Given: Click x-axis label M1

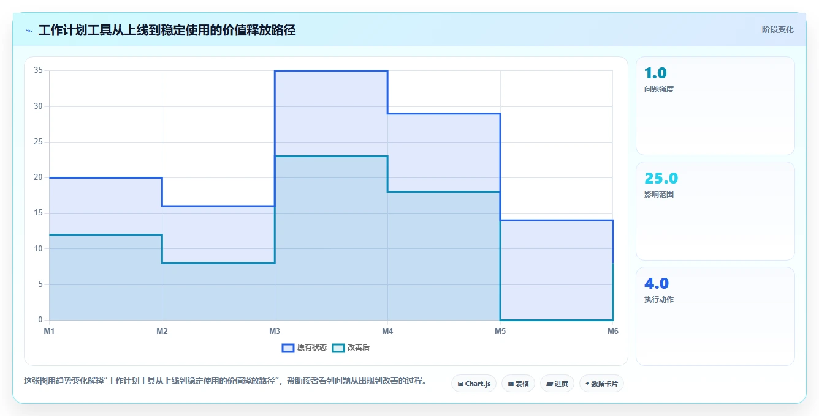Looking at the screenshot, I should click(49, 331).
